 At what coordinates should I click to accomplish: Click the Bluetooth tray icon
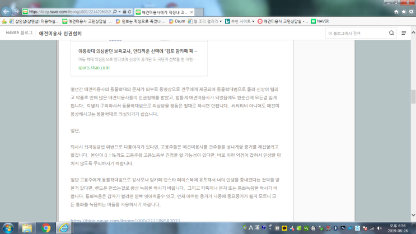tap(335, 228)
